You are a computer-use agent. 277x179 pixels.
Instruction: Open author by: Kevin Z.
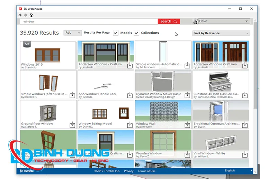coord(143,156)
